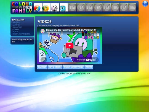The width and height of the screenshot is (149, 112).
Task: Open the video title link
Action: (x=71, y=30)
